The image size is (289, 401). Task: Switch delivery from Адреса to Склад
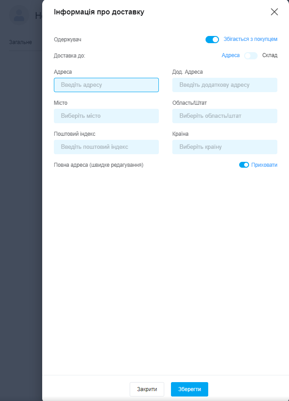tap(251, 55)
